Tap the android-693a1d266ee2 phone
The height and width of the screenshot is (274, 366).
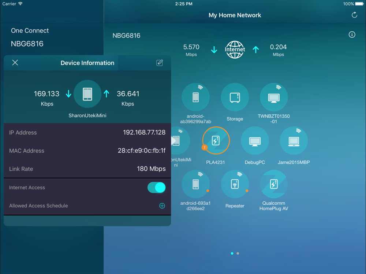pyautogui.click(x=196, y=184)
